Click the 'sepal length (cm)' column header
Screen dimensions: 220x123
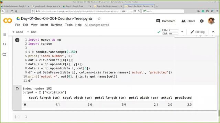click(44, 98)
